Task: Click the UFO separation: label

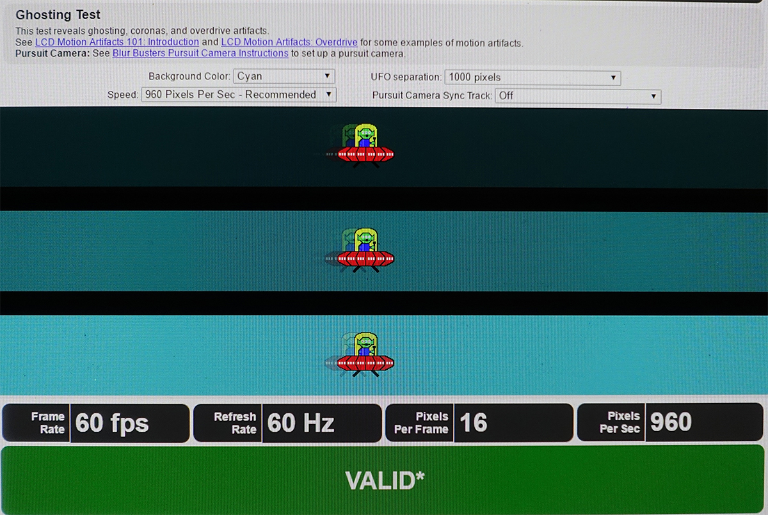Action: click(406, 77)
